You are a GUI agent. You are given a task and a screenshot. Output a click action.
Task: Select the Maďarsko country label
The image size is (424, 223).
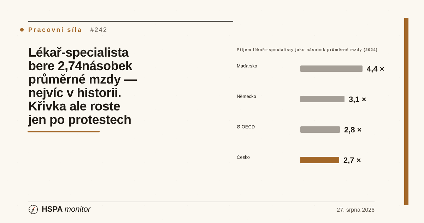click(x=247, y=66)
